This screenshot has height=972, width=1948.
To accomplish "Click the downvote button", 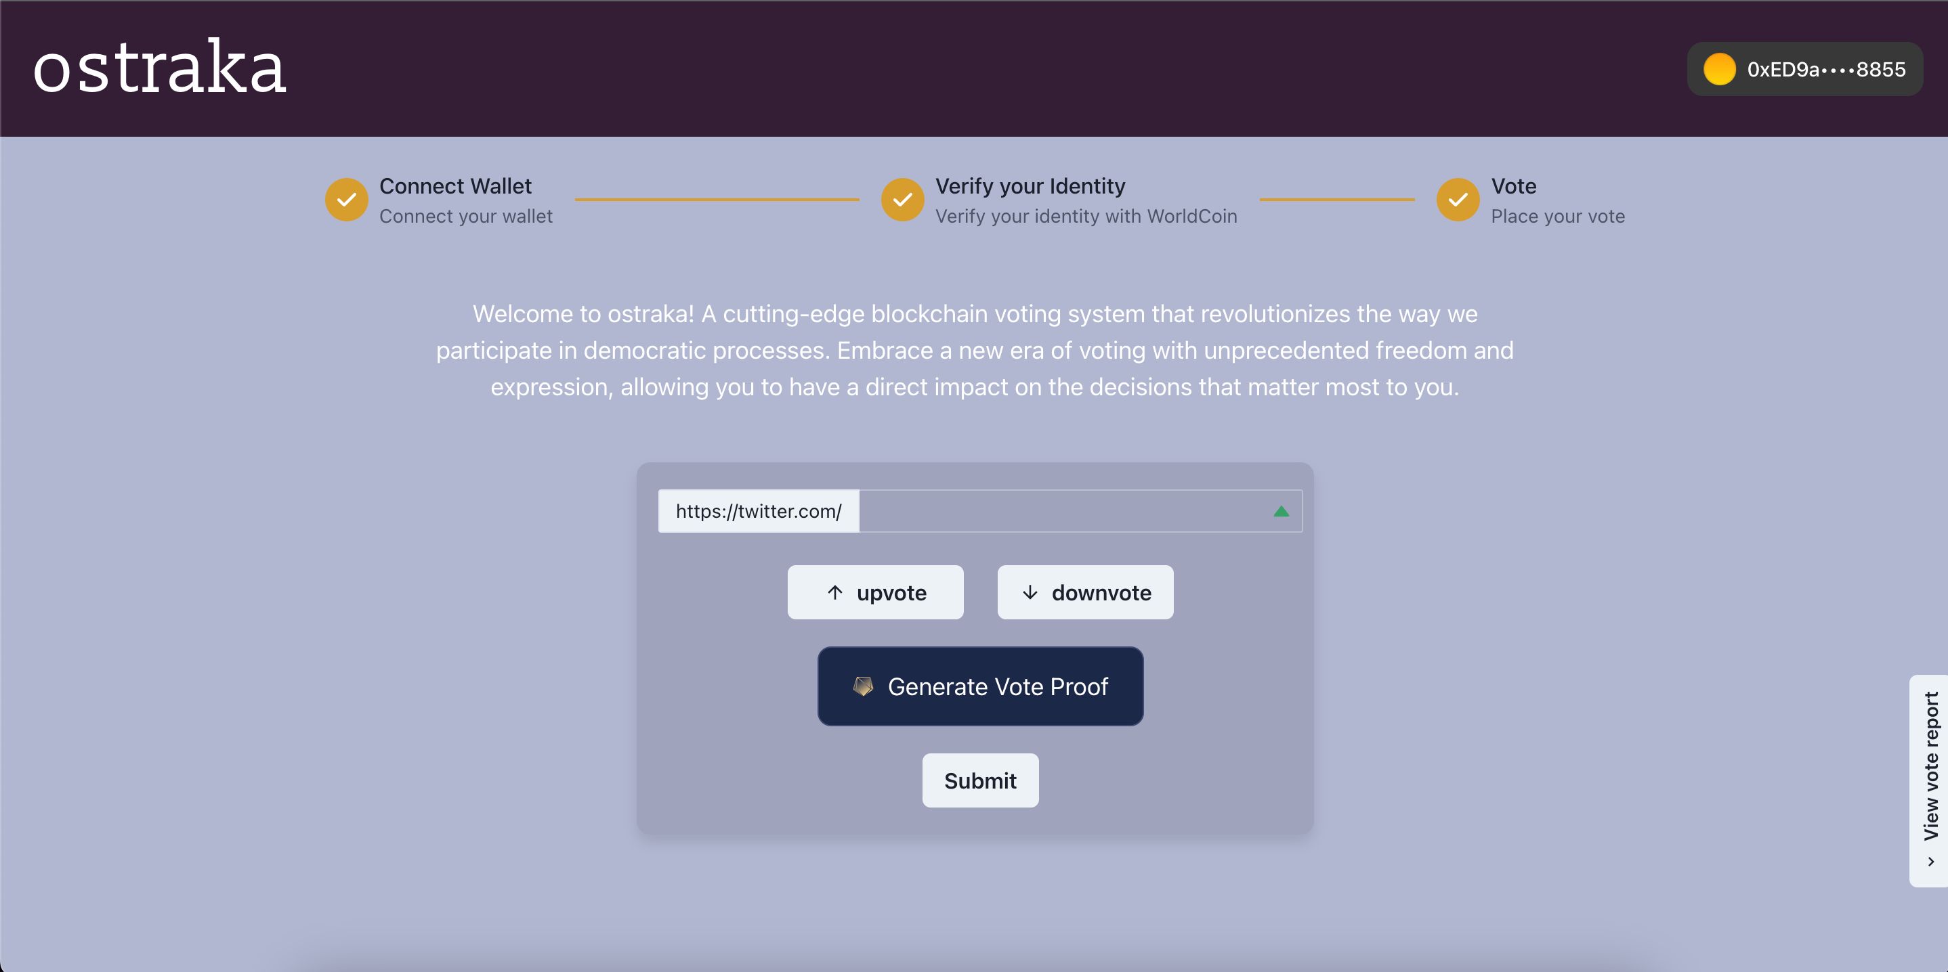I will tap(1085, 592).
